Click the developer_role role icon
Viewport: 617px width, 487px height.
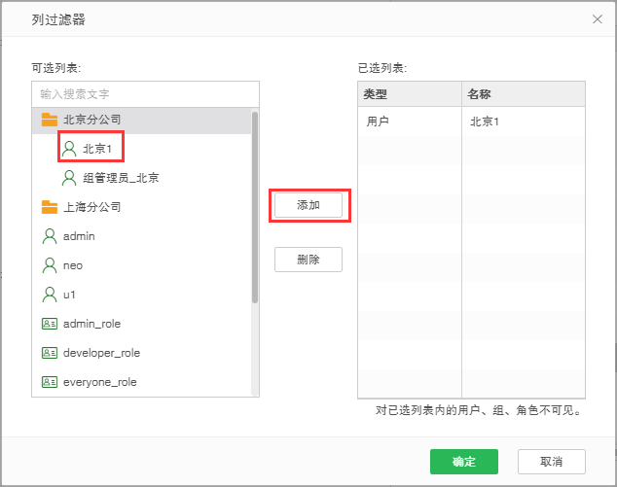(x=49, y=353)
